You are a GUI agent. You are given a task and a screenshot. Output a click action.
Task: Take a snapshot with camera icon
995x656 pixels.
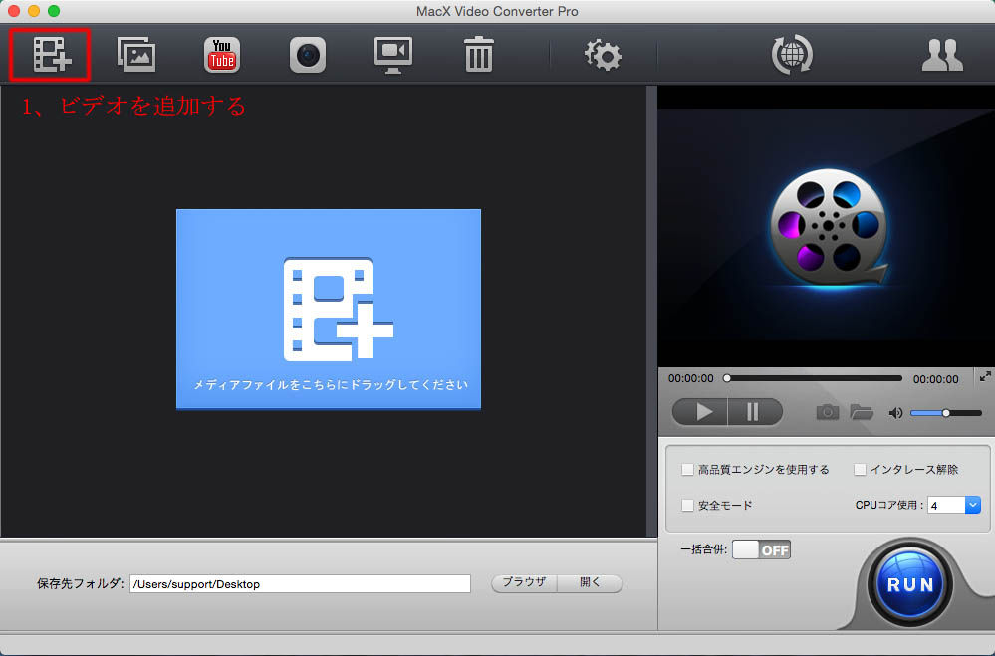tap(828, 412)
